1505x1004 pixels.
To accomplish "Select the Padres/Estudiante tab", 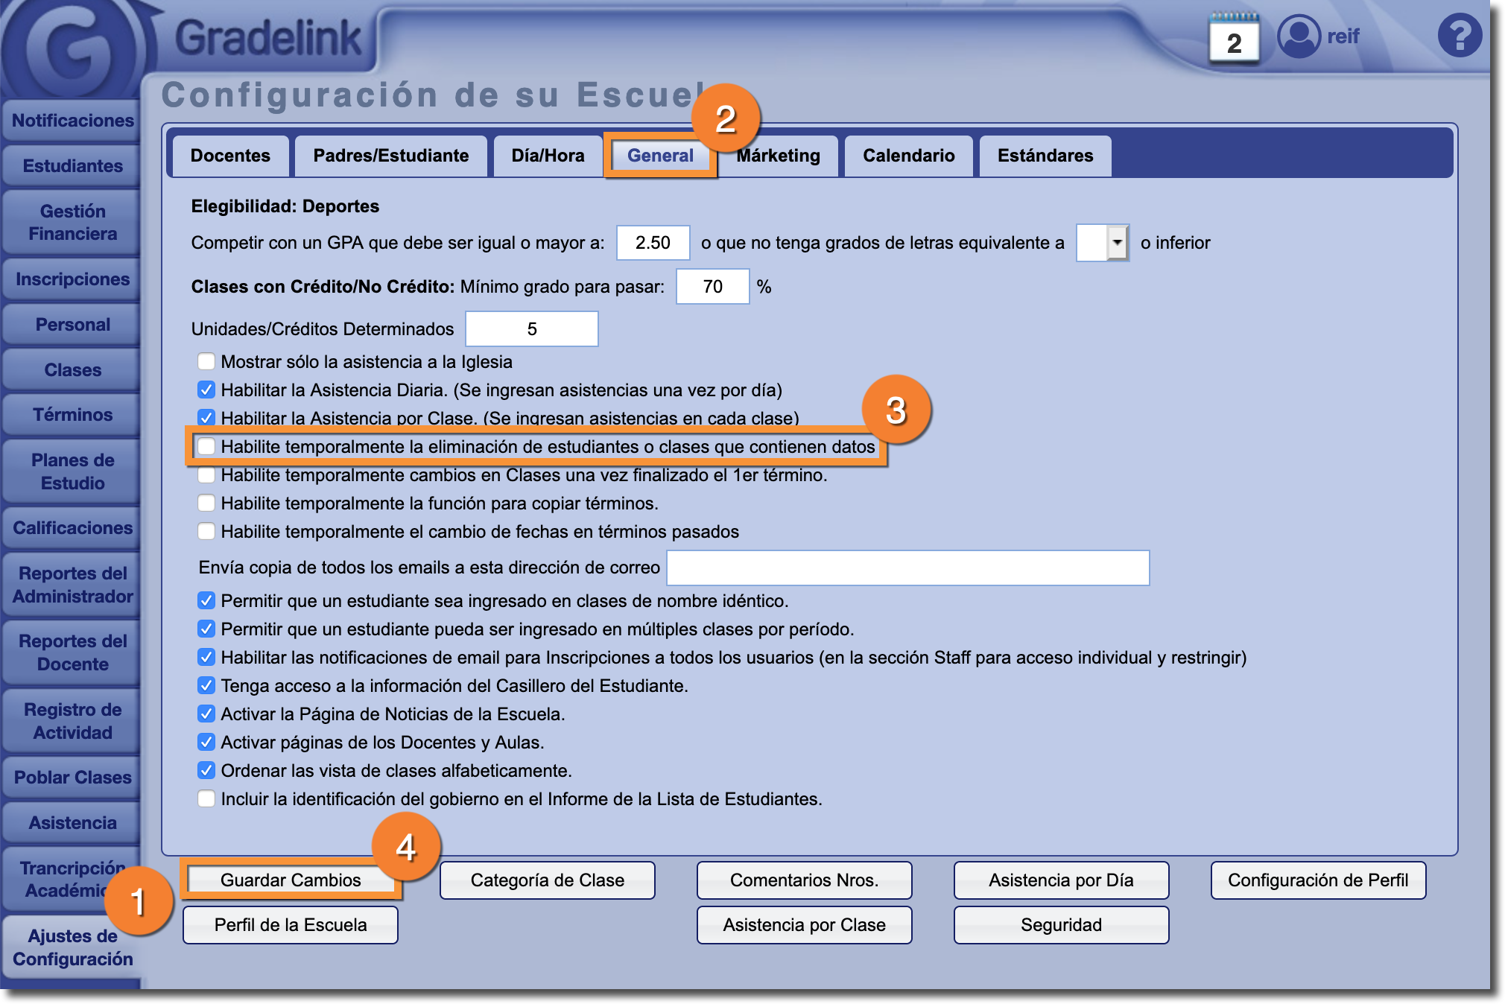I will (390, 156).
